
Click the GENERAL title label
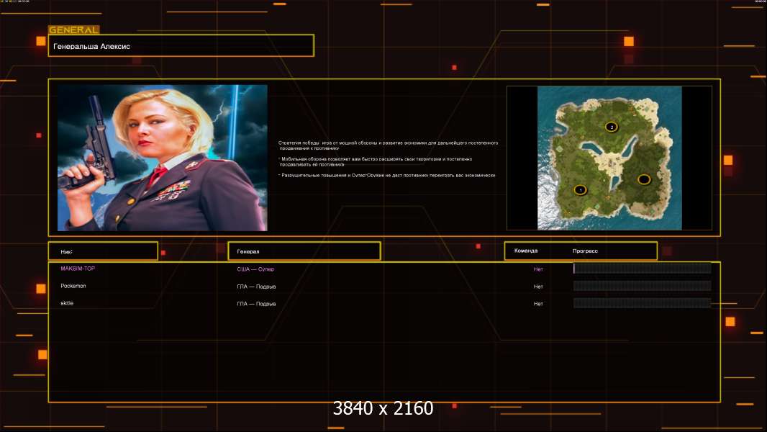coord(74,30)
